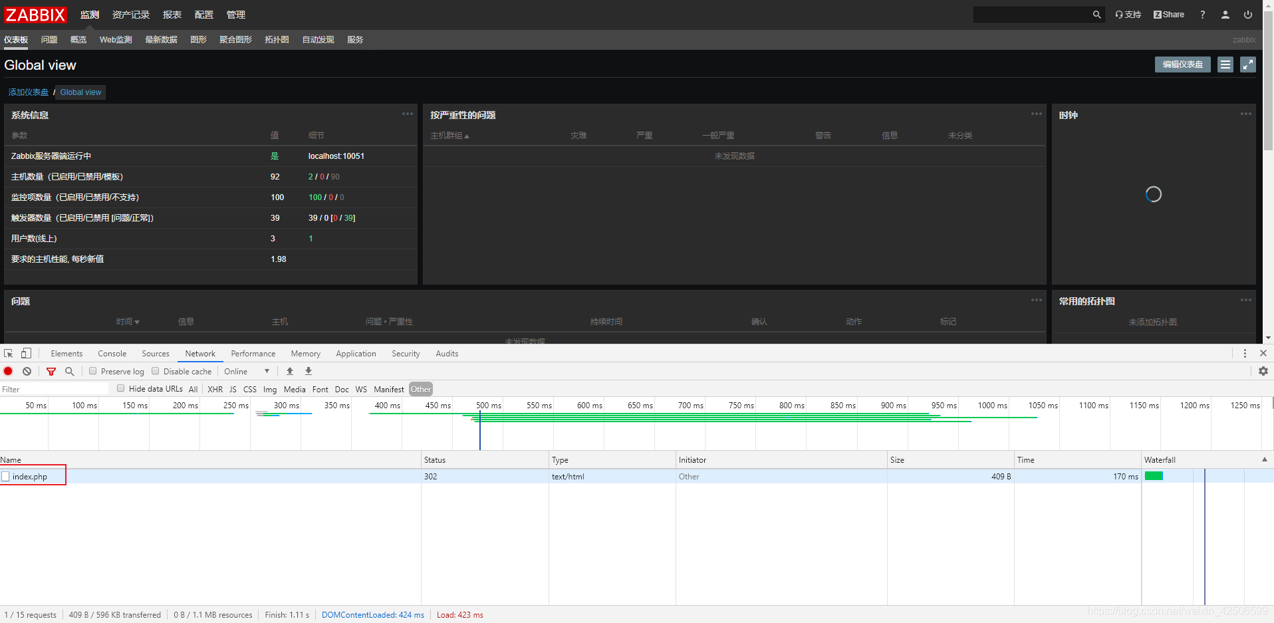
Task: Enable Preserve log checkbox
Action: [93, 371]
